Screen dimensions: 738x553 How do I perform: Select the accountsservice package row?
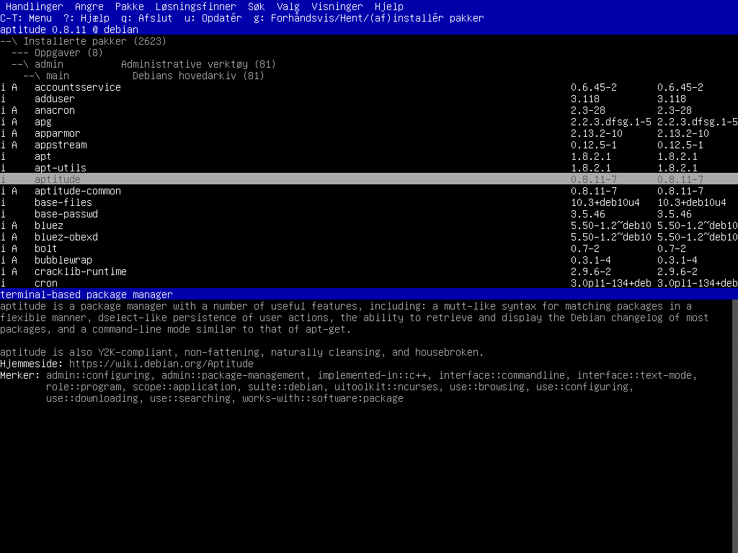pos(78,87)
